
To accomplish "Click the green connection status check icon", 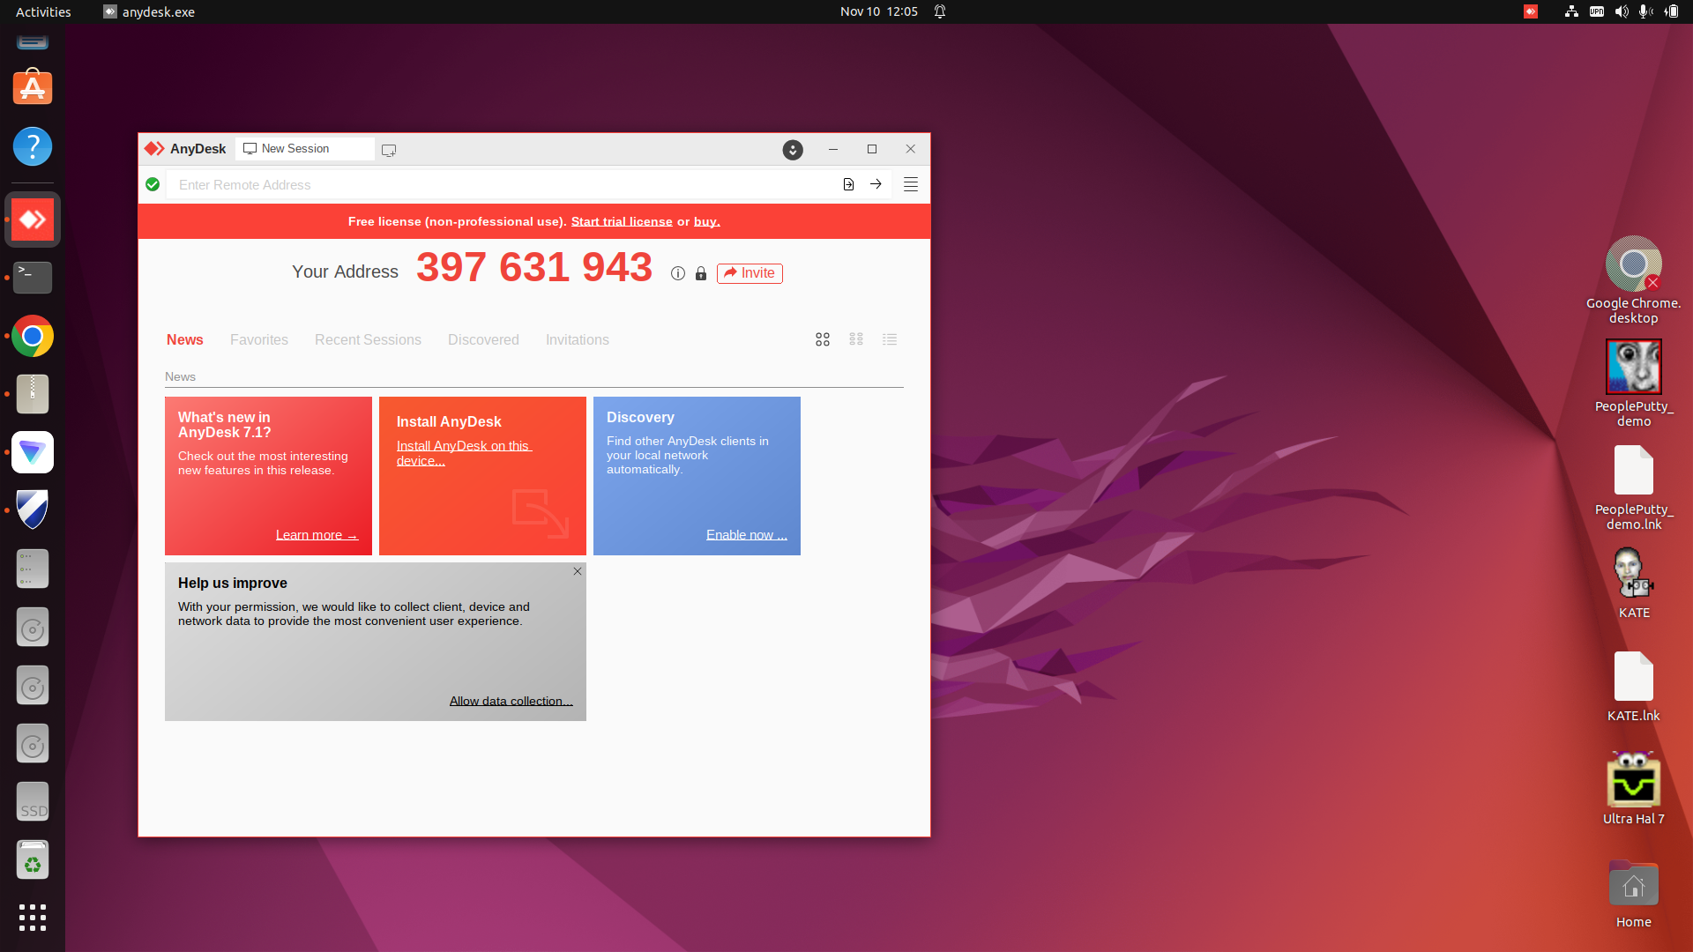I will (x=153, y=184).
